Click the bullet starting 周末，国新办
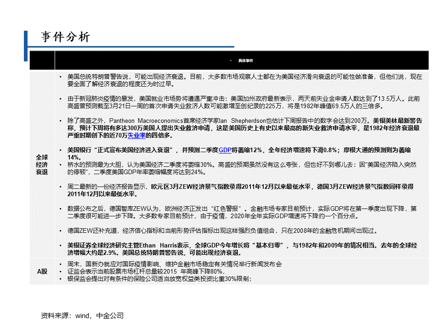 175,264
